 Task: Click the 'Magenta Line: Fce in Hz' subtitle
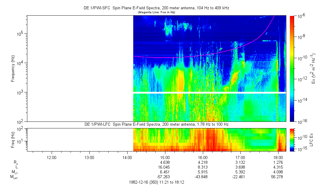coord(156,12)
